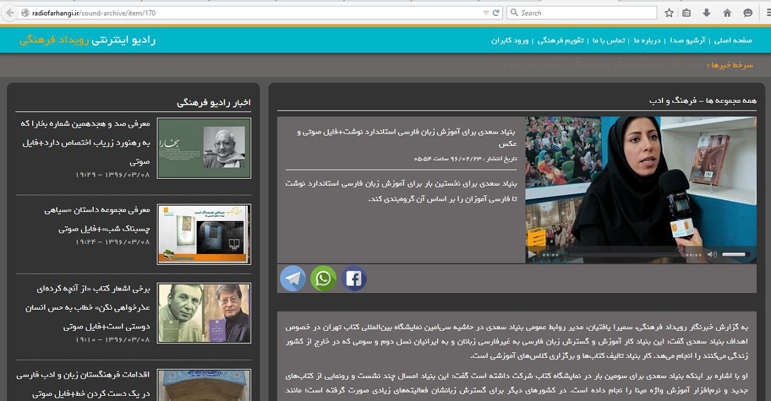Open the آرشیو صدا menu item

[687, 40]
